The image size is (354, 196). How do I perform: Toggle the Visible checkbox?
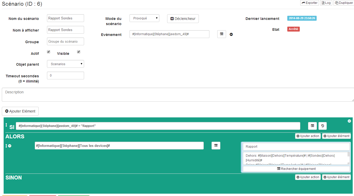point(79,52)
